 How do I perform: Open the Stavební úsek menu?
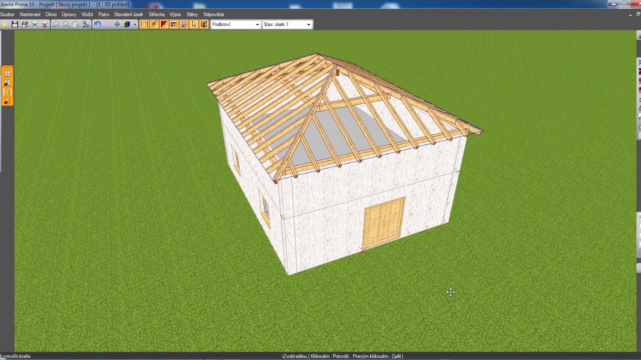[x=128, y=14]
